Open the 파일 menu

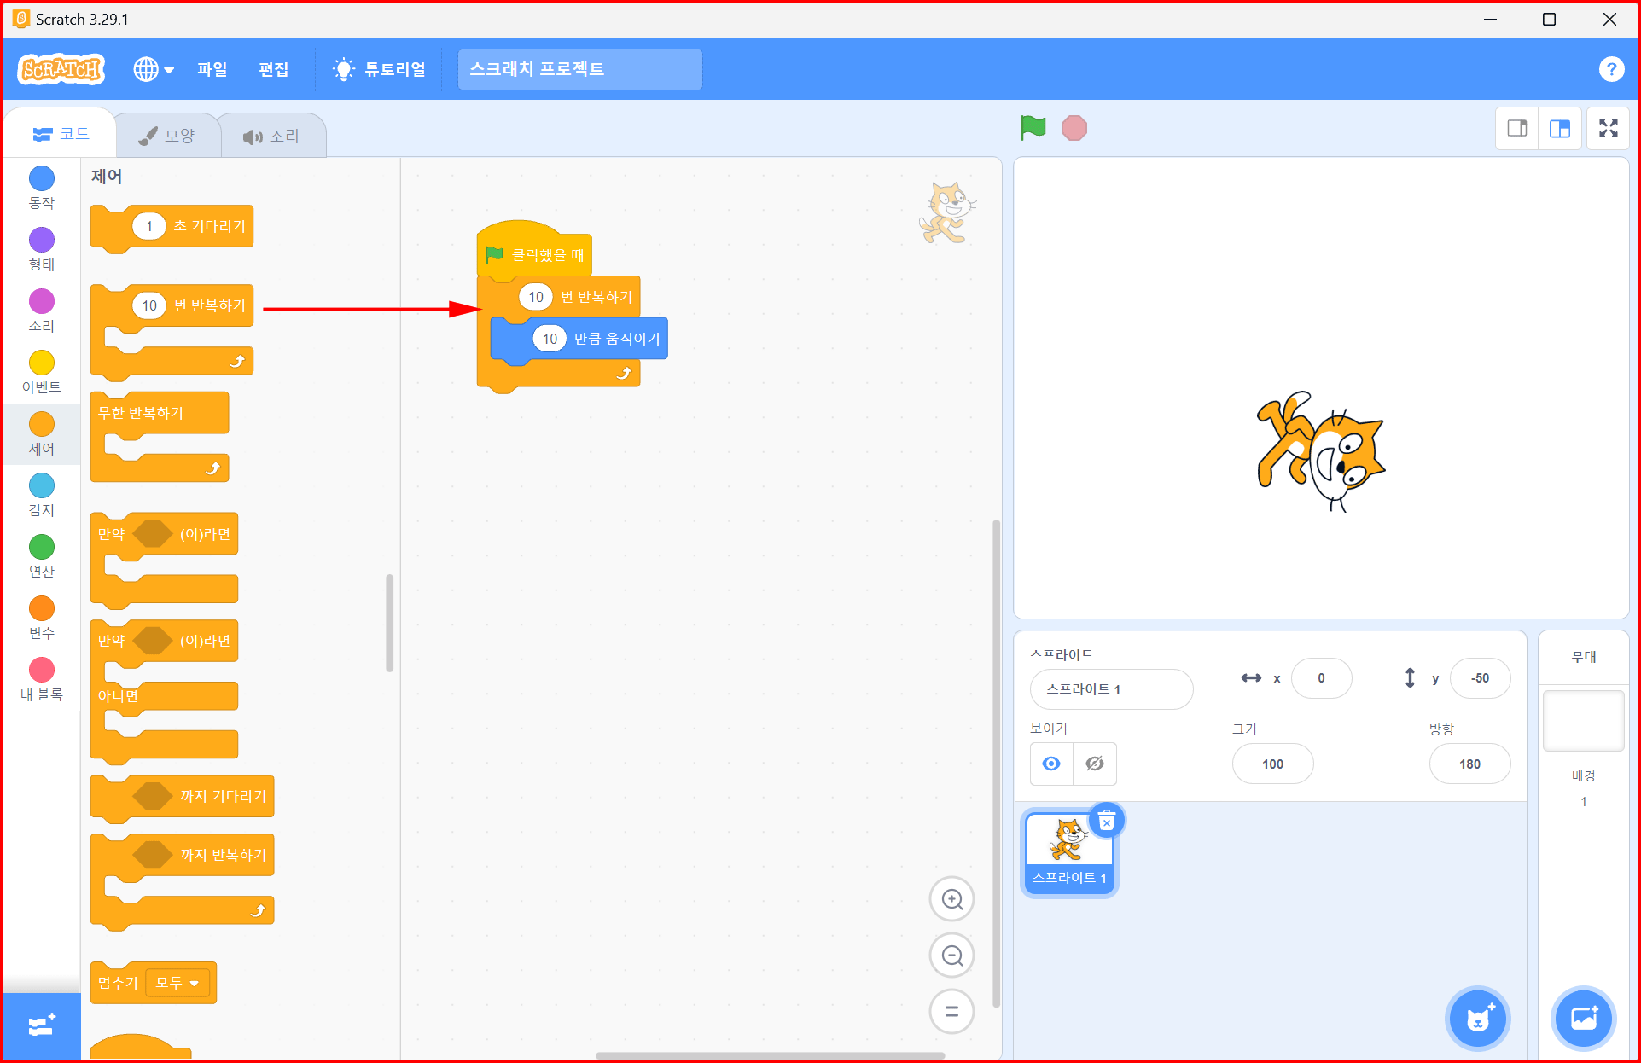pyautogui.click(x=212, y=69)
